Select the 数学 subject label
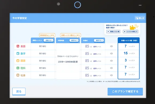This screenshot has height=104, width=155. point(23,54)
